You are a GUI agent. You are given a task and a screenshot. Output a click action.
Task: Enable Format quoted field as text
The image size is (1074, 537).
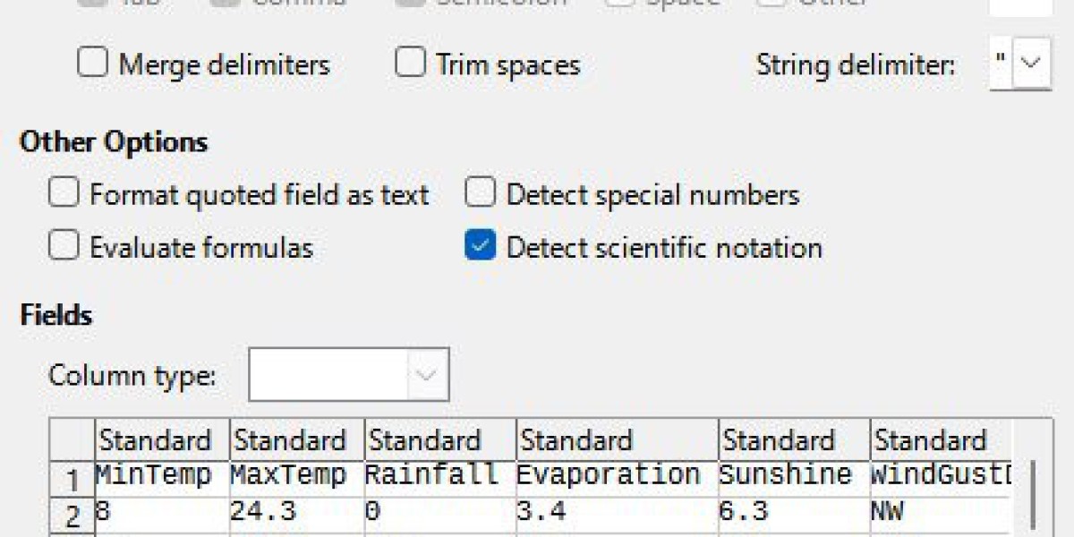[64, 194]
